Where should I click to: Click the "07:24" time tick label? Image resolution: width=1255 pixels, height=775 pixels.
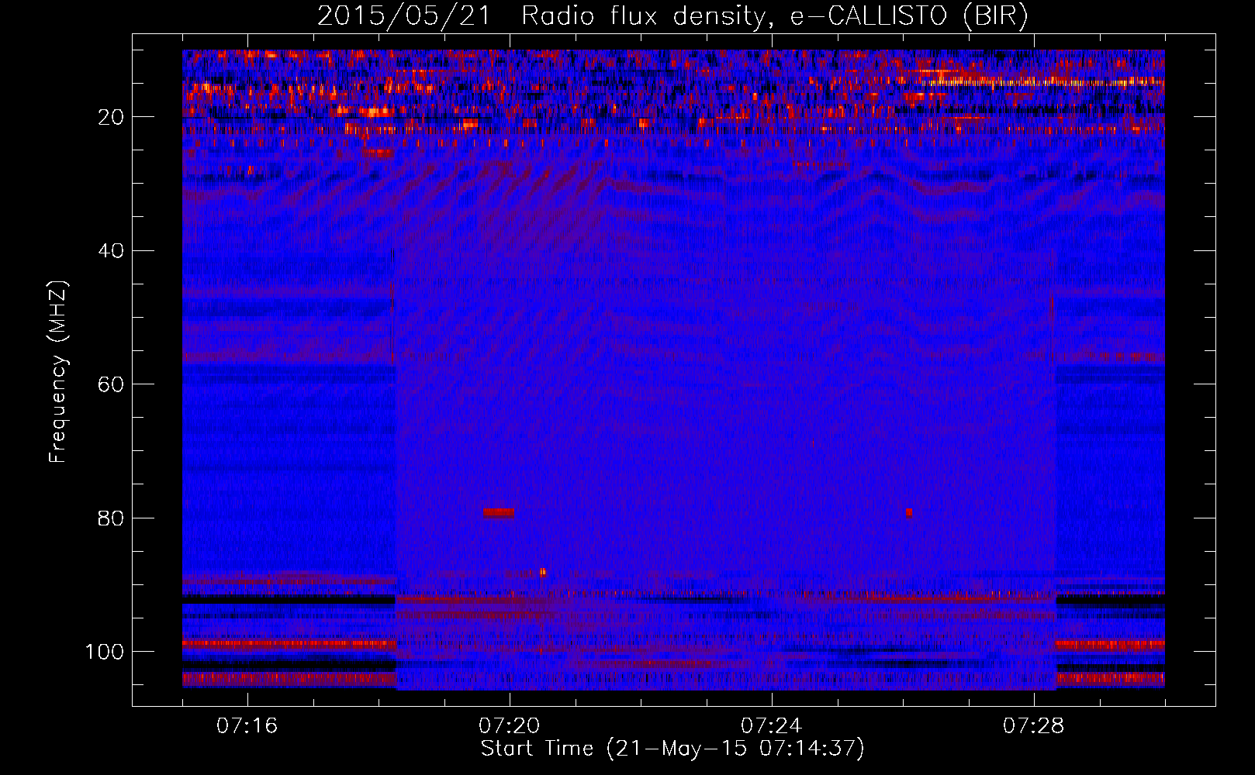[771, 725]
